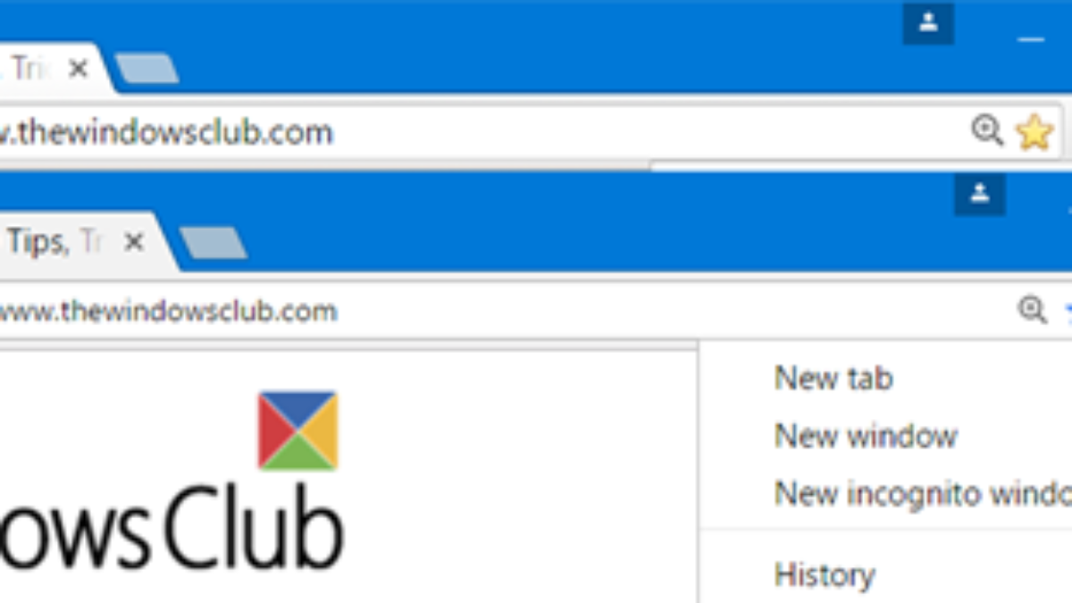This screenshot has height=603, width=1072.
Task: Click the profile avatar icon in background Chrome window
Action: 928,23
